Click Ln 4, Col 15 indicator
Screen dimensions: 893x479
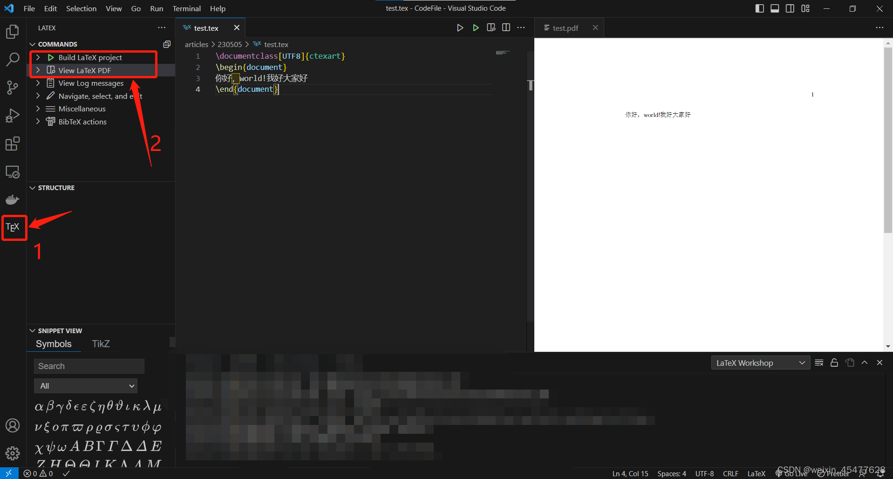click(630, 473)
